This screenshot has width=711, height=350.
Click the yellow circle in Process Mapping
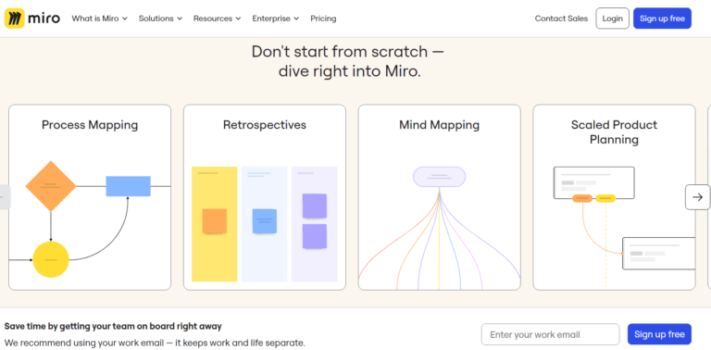tap(51, 260)
